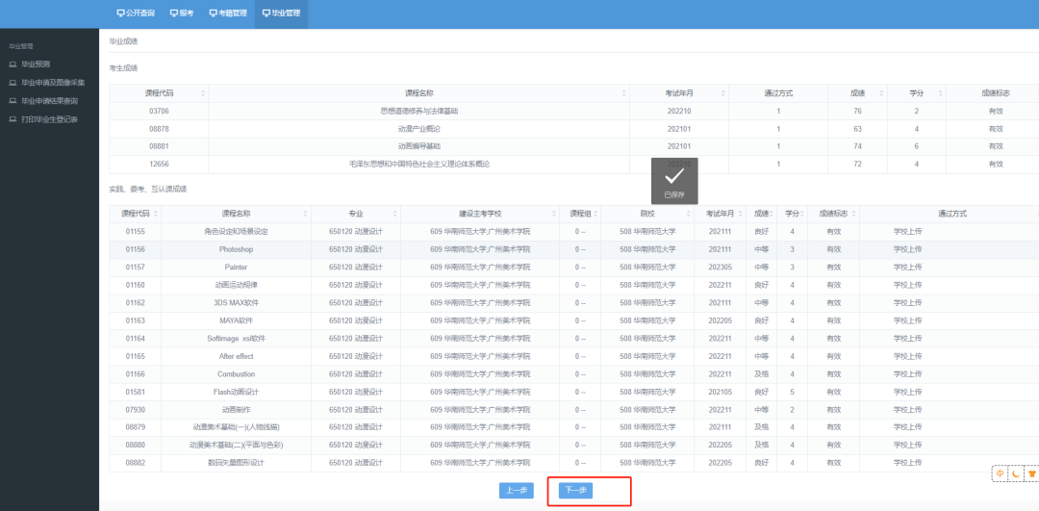Open the 报考 top menu
The image size is (1039, 511).
[x=181, y=13]
